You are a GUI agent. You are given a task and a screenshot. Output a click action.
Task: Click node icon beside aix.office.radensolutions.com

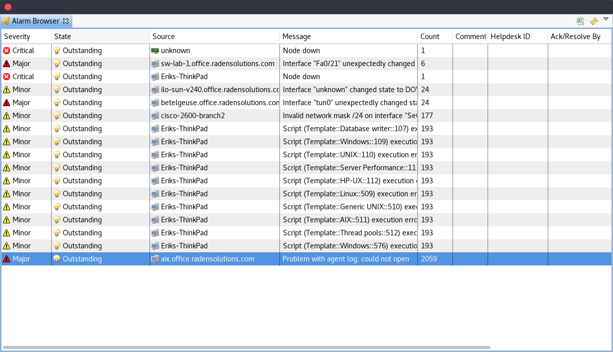click(156, 259)
